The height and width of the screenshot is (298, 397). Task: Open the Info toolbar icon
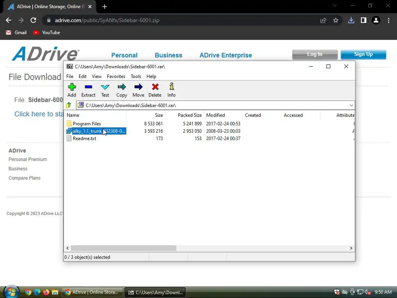click(171, 87)
